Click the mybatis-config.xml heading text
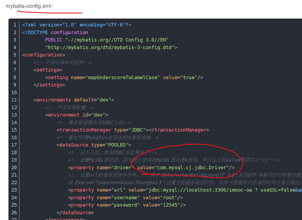302x220 pixels. click(29, 6)
